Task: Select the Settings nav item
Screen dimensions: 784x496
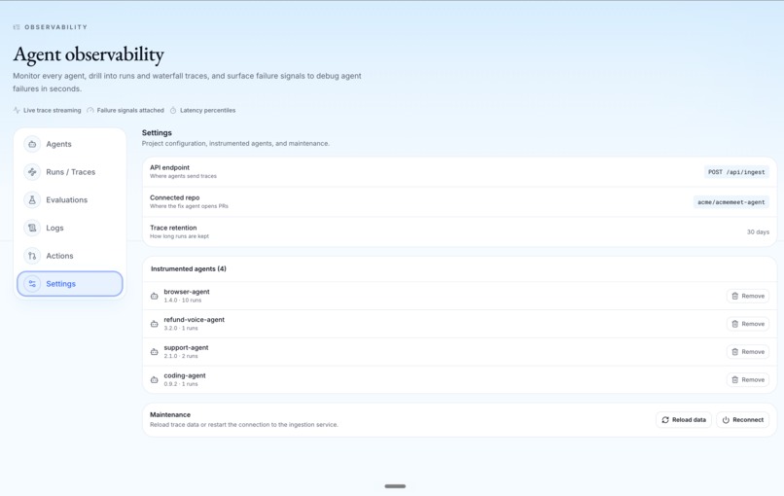Action: coord(69,284)
